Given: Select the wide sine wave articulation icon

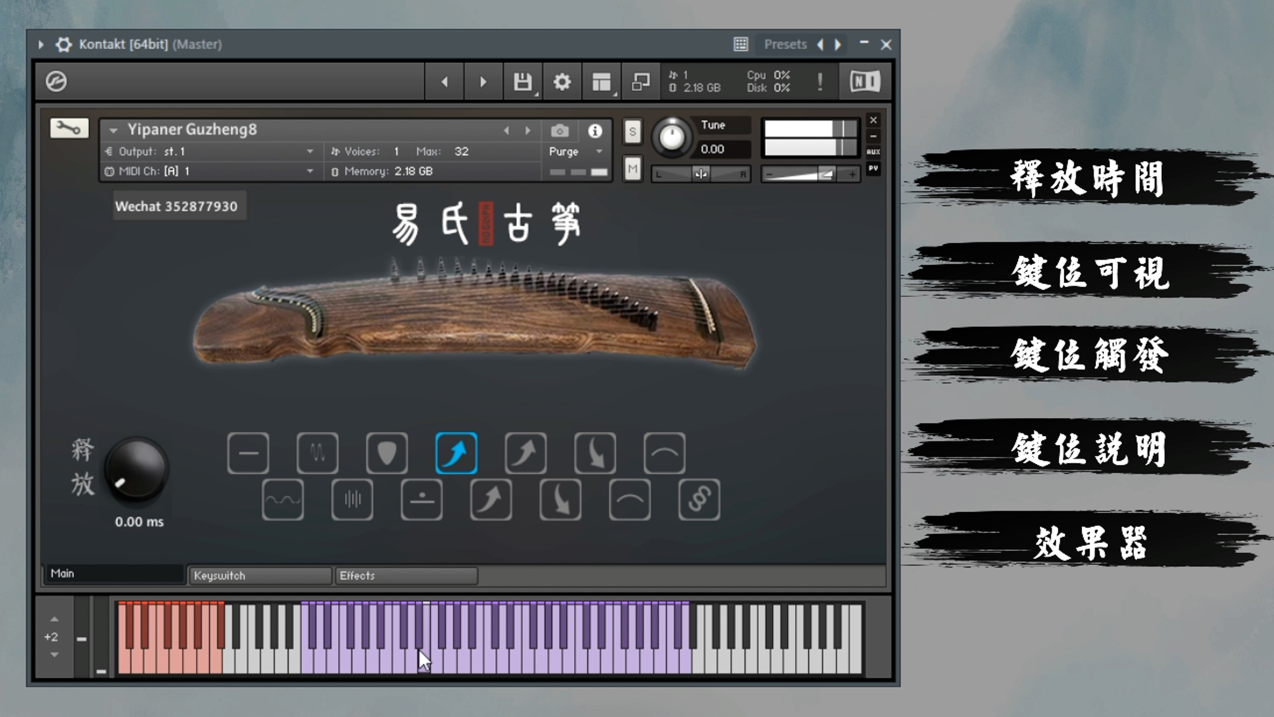Looking at the screenshot, I should point(283,499).
